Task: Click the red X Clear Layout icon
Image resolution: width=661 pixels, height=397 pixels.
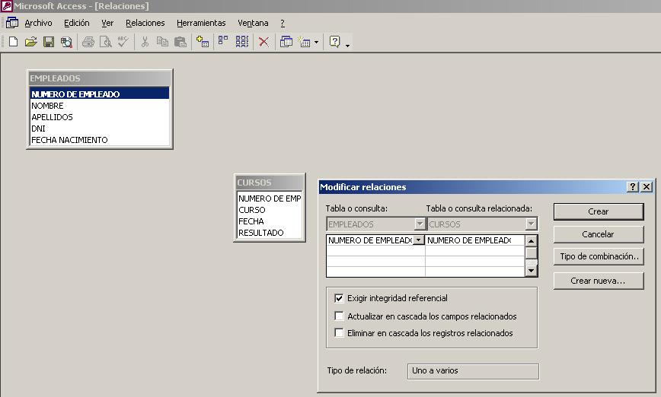Action: pos(264,42)
